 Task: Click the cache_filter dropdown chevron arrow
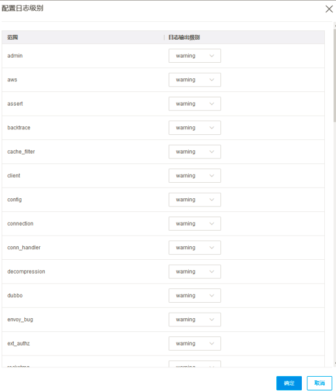pyautogui.click(x=212, y=152)
